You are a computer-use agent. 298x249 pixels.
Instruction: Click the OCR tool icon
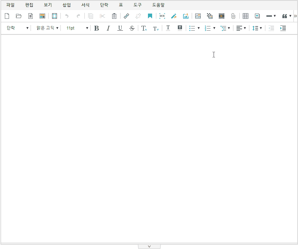coord(162,16)
